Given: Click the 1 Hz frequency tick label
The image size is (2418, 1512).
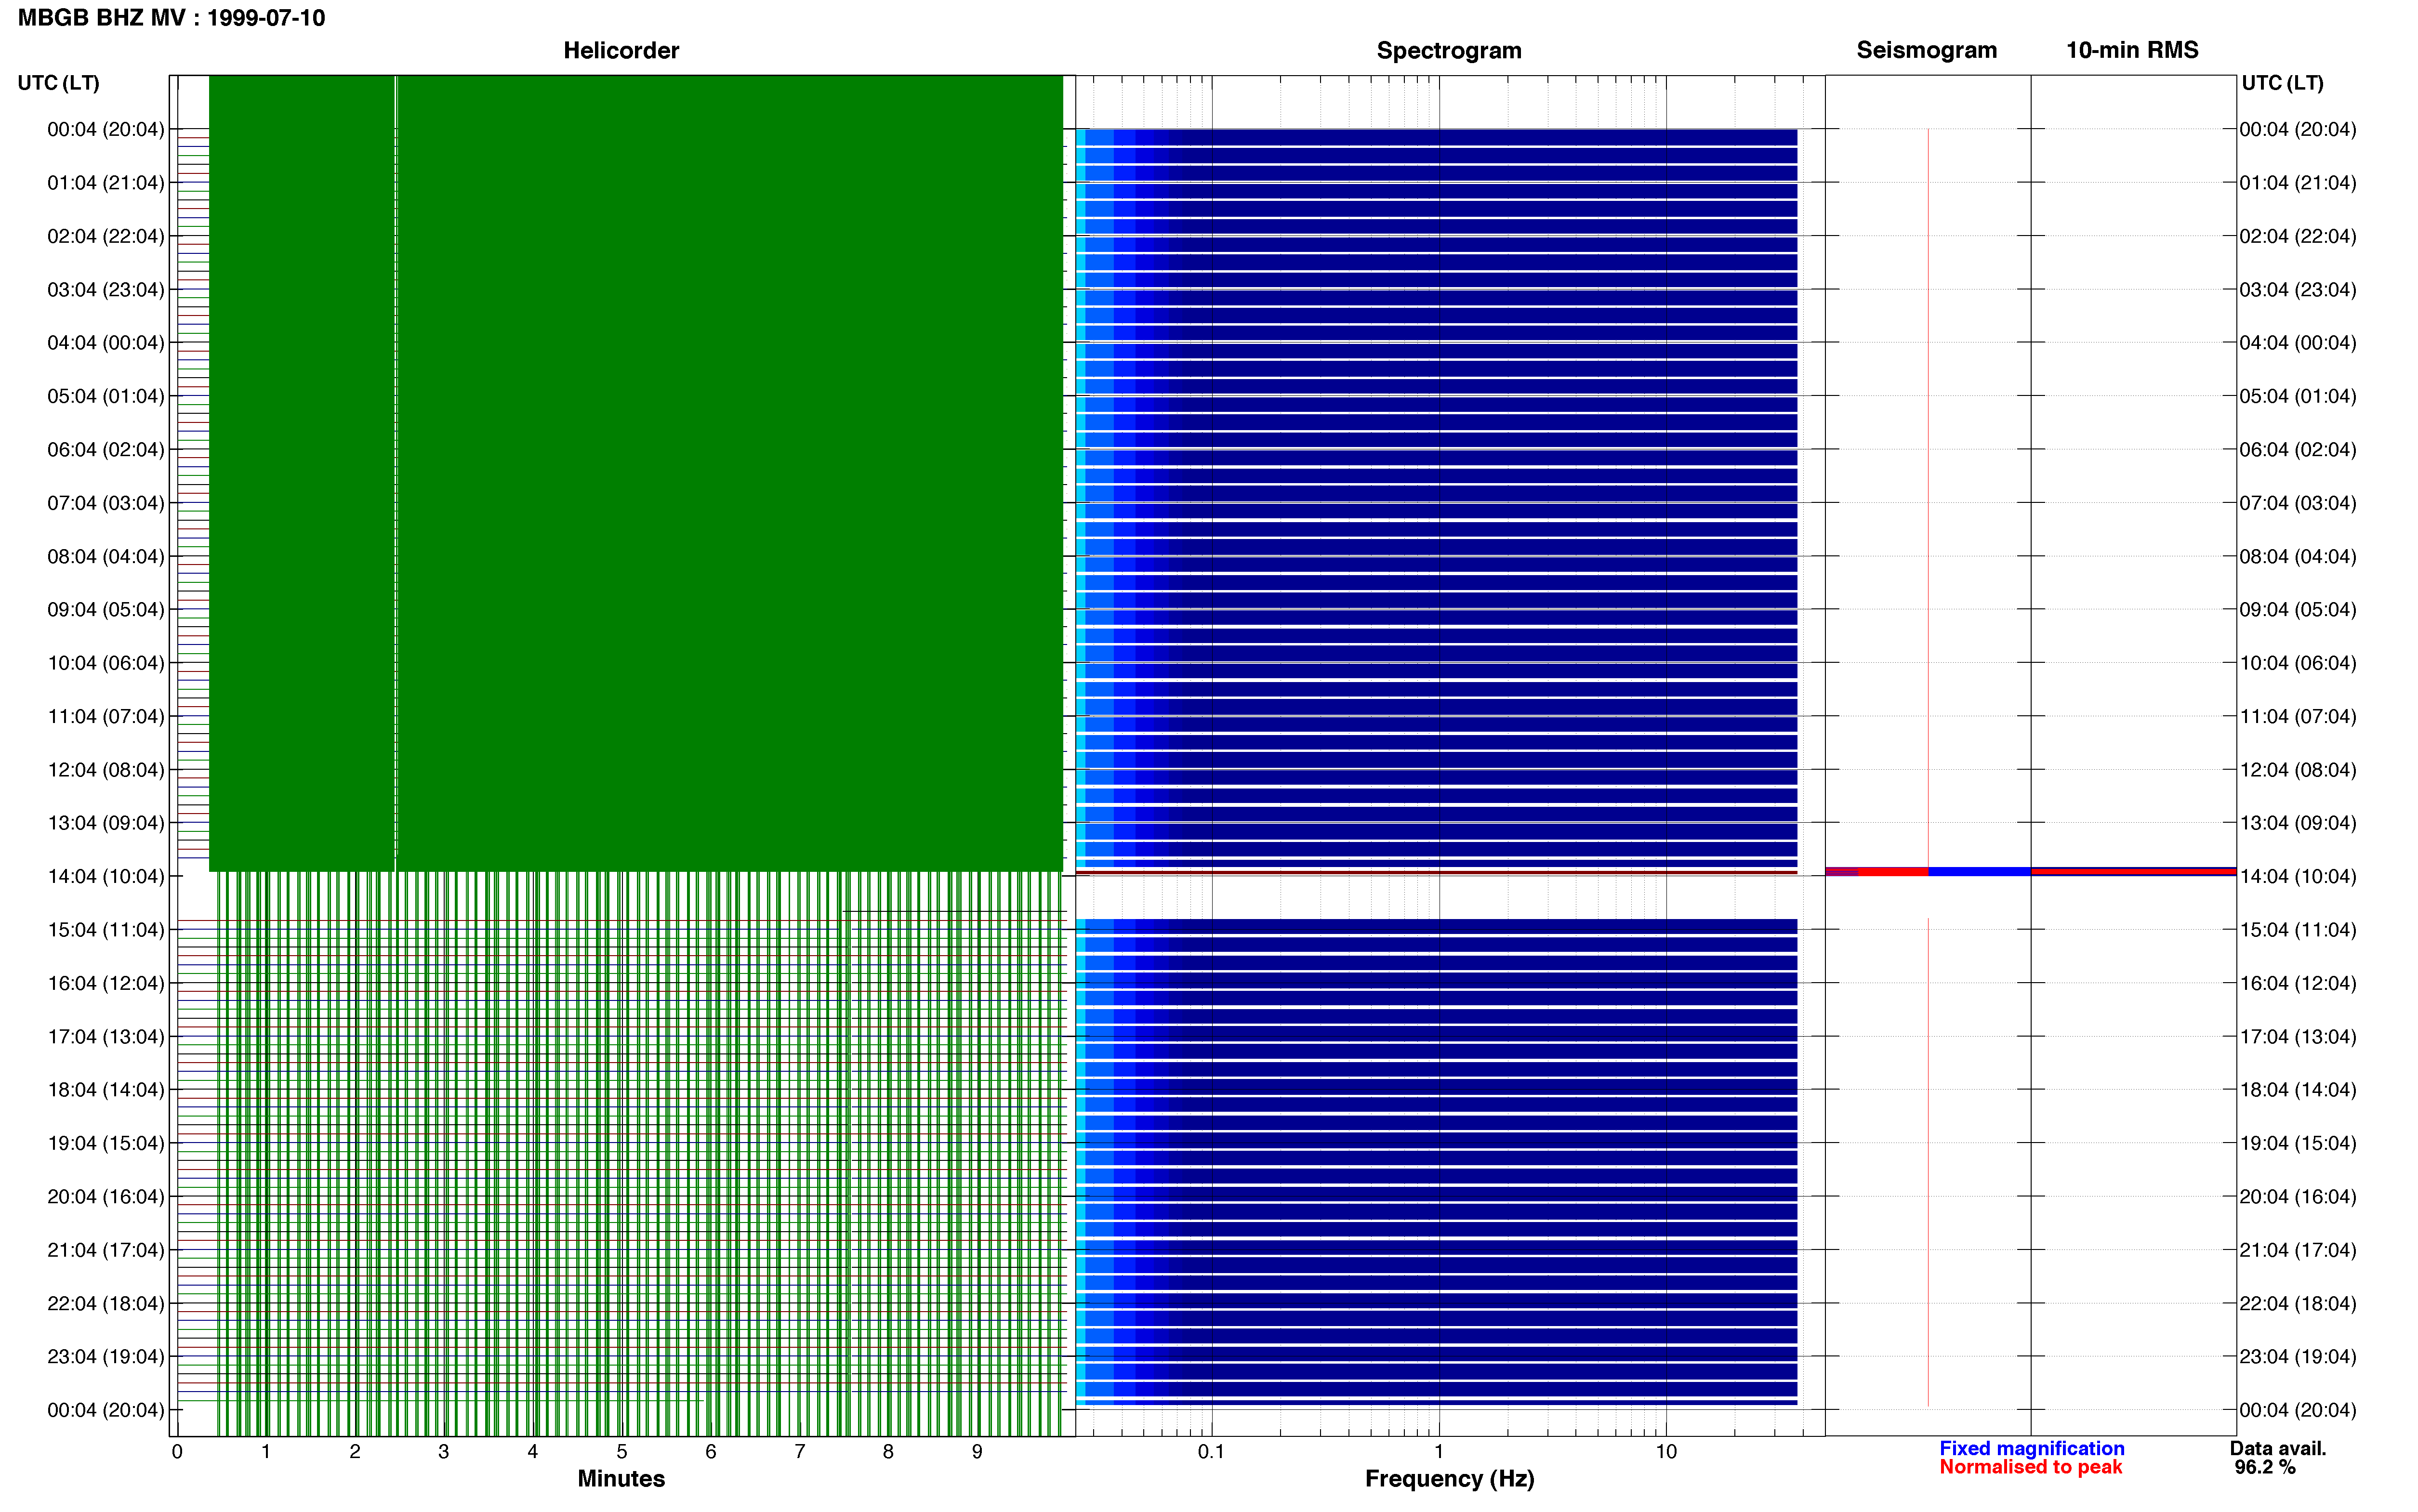Looking at the screenshot, I should tap(1438, 1451).
